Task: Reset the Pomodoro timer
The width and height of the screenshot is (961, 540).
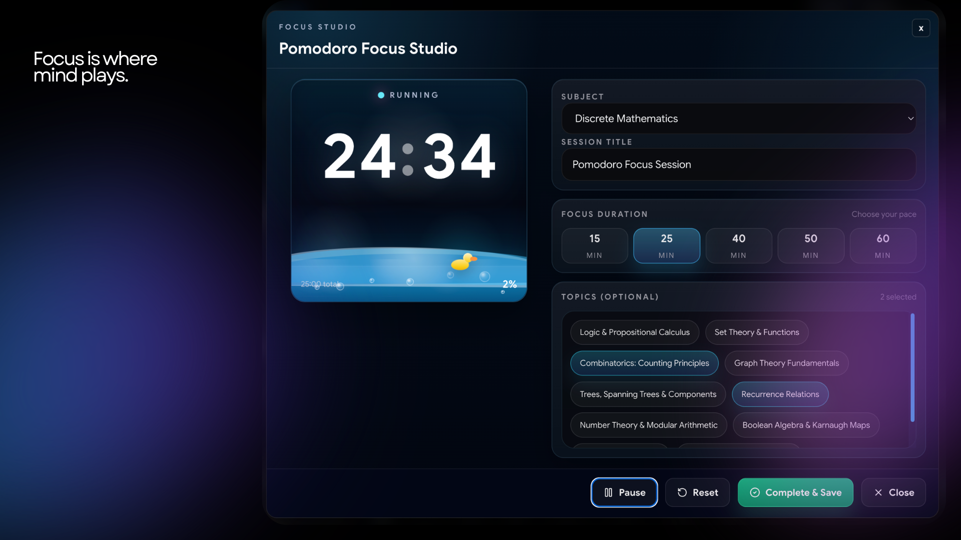Action: (x=697, y=492)
